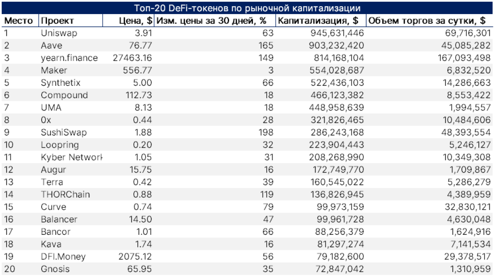Select the trading volume 1,994,557

pos(470,107)
